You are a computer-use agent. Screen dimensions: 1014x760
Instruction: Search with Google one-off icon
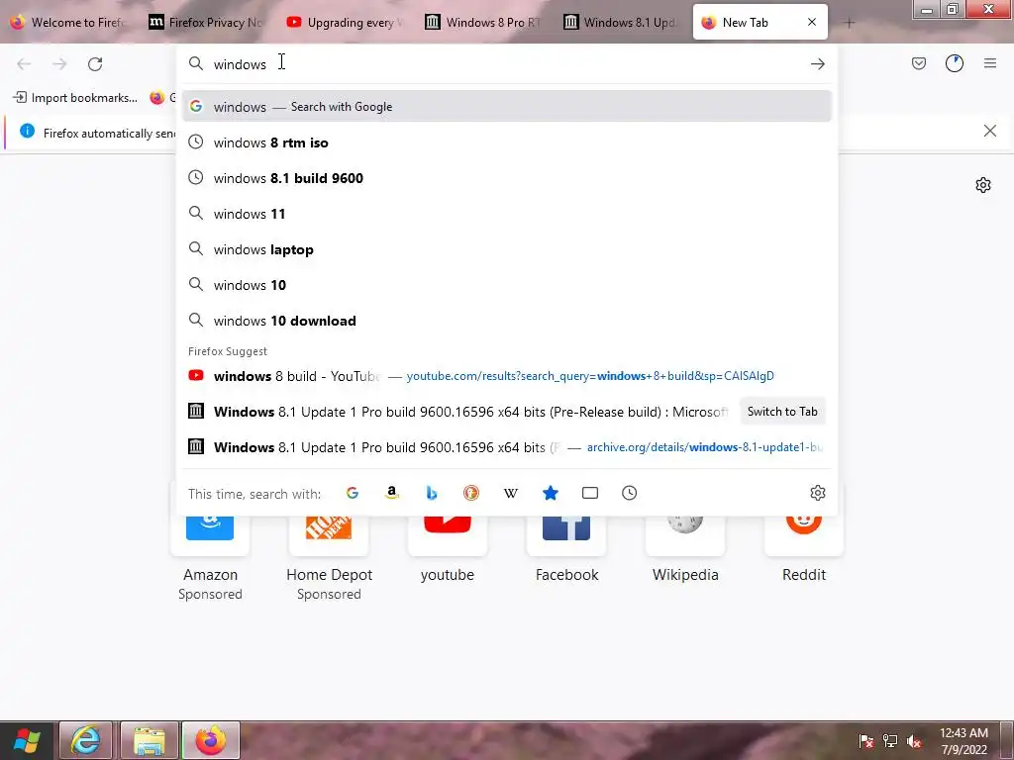coord(353,493)
